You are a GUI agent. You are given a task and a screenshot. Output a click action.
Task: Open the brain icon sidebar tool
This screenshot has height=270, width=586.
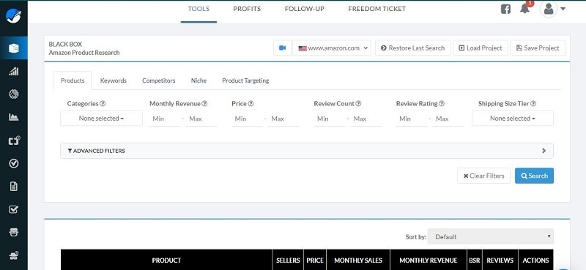coord(14,94)
